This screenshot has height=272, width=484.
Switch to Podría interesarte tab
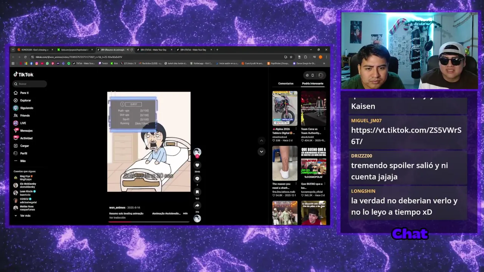click(313, 83)
